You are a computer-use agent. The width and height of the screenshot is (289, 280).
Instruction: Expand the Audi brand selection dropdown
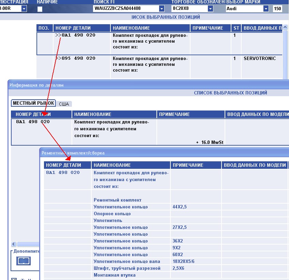266,9
